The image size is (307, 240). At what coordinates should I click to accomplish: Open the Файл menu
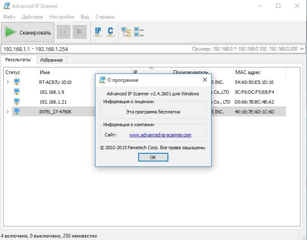(x=9, y=17)
